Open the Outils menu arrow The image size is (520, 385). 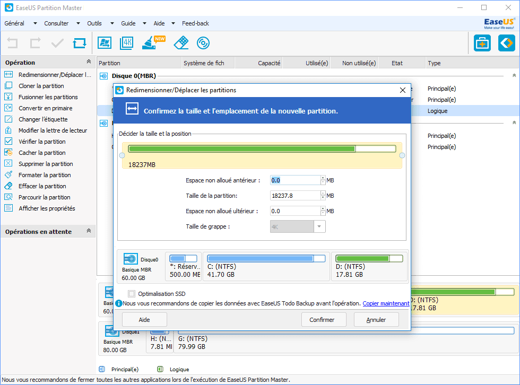[112, 23]
